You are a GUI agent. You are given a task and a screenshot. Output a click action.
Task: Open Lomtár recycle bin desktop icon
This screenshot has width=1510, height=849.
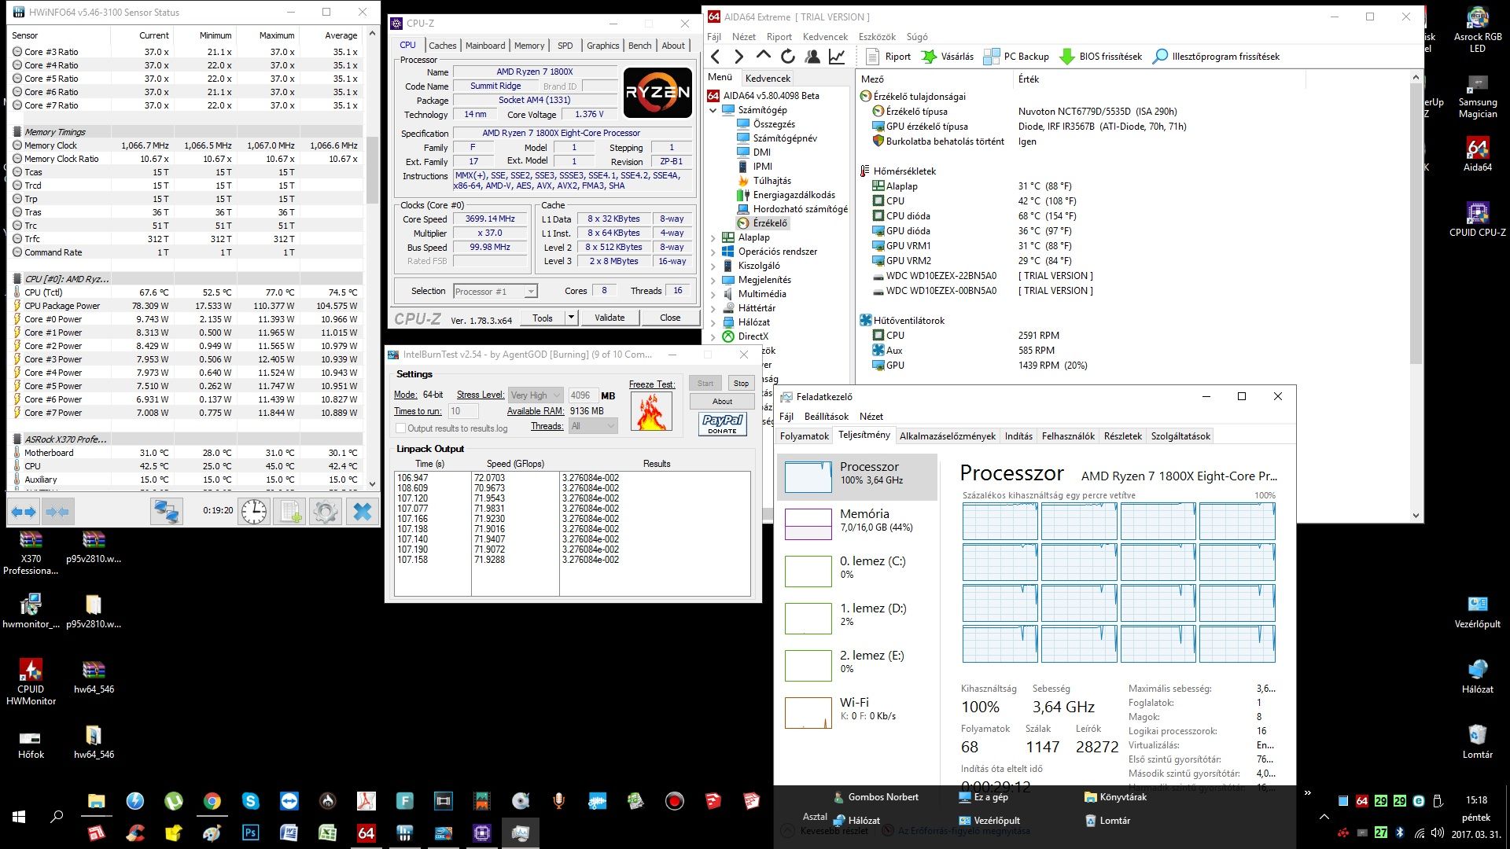(x=1477, y=741)
